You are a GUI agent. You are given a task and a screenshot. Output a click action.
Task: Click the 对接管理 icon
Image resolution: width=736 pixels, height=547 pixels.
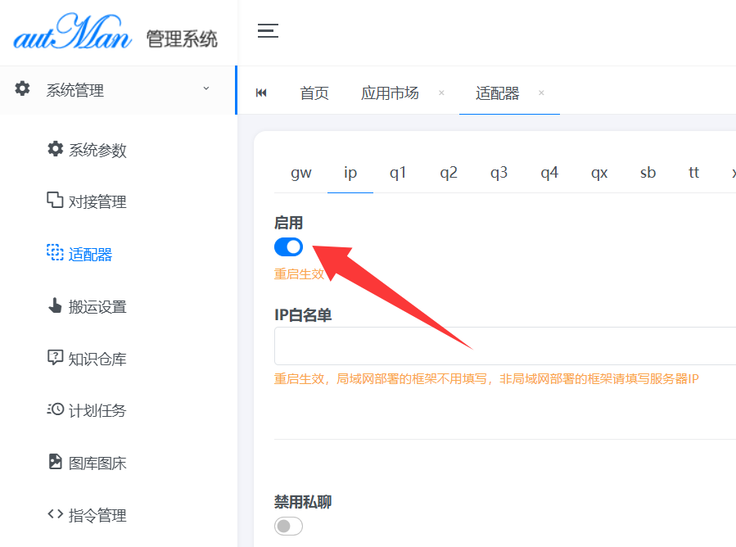(x=55, y=200)
